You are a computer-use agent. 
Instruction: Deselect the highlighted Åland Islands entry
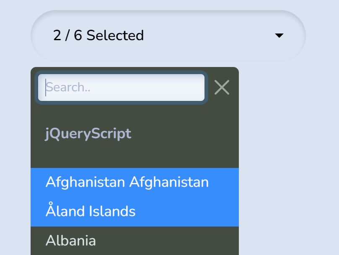[91, 211]
